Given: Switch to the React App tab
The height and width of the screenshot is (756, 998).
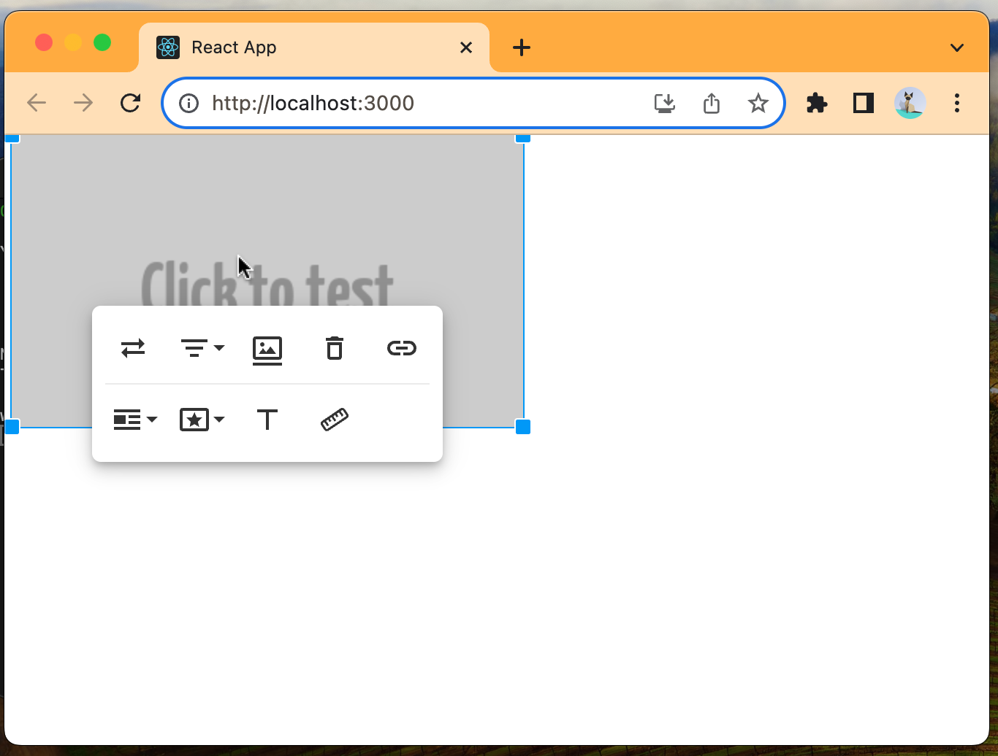Looking at the screenshot, I should pyautogui.click(x=234, y=47).
